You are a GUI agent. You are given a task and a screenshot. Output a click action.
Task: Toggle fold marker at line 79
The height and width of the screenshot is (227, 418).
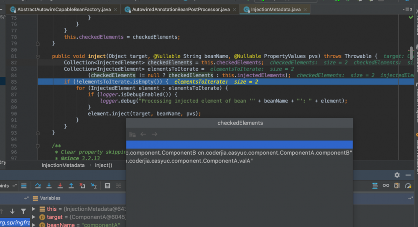(38, 43)
